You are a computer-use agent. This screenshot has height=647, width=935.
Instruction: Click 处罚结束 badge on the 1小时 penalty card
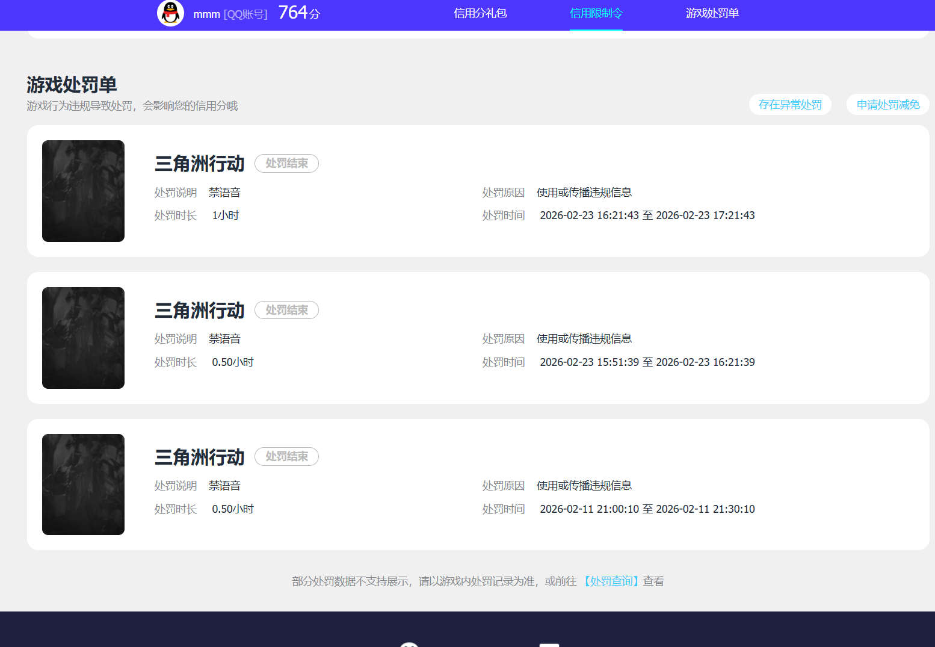pos(286,163)
